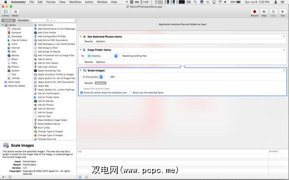Screen dimensions: 289x180
Task: Show the log view icon
Action: [x=80, y=177]
